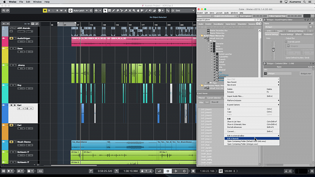Start playback with the Play button
Image resolution: width=315 pixels, height=177 pixels.
tap(176, 171)
